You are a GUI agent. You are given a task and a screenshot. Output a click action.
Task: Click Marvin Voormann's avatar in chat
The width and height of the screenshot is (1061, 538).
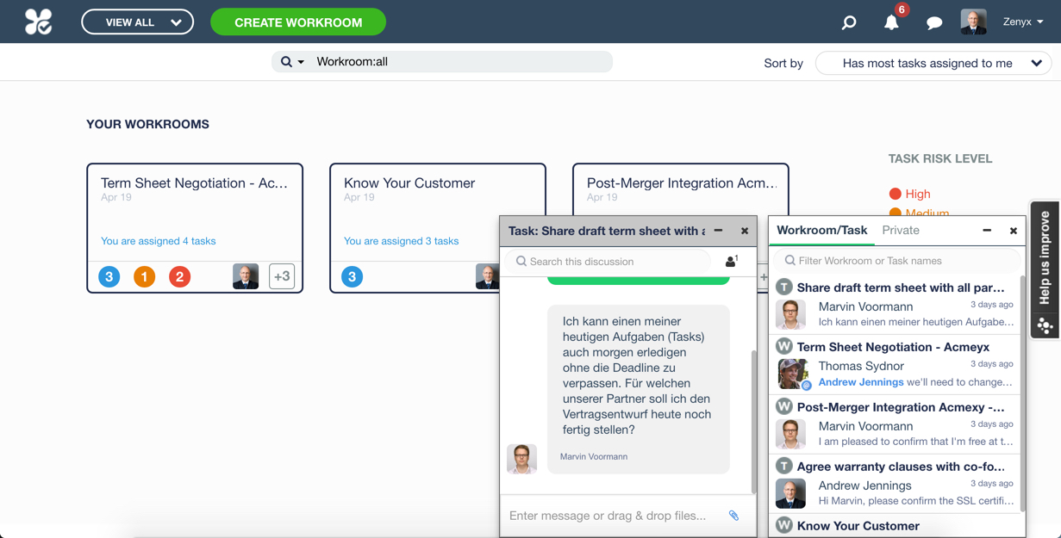[x=521, y=459]
